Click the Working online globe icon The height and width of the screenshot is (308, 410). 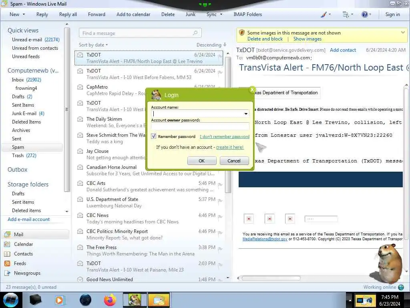coord(401,287)
